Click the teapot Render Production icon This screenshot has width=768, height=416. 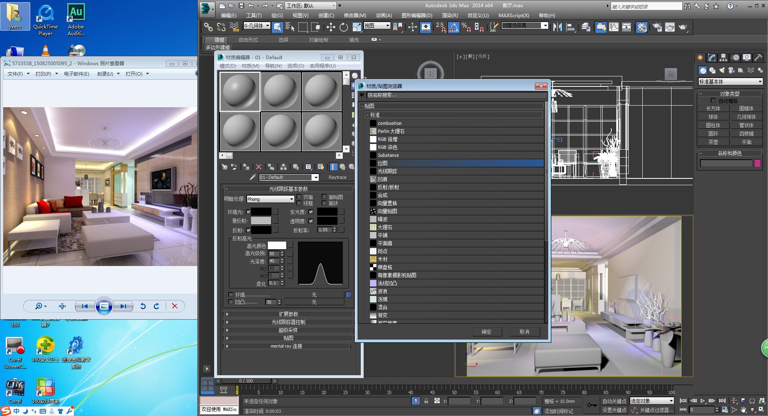tap(683, 27)
